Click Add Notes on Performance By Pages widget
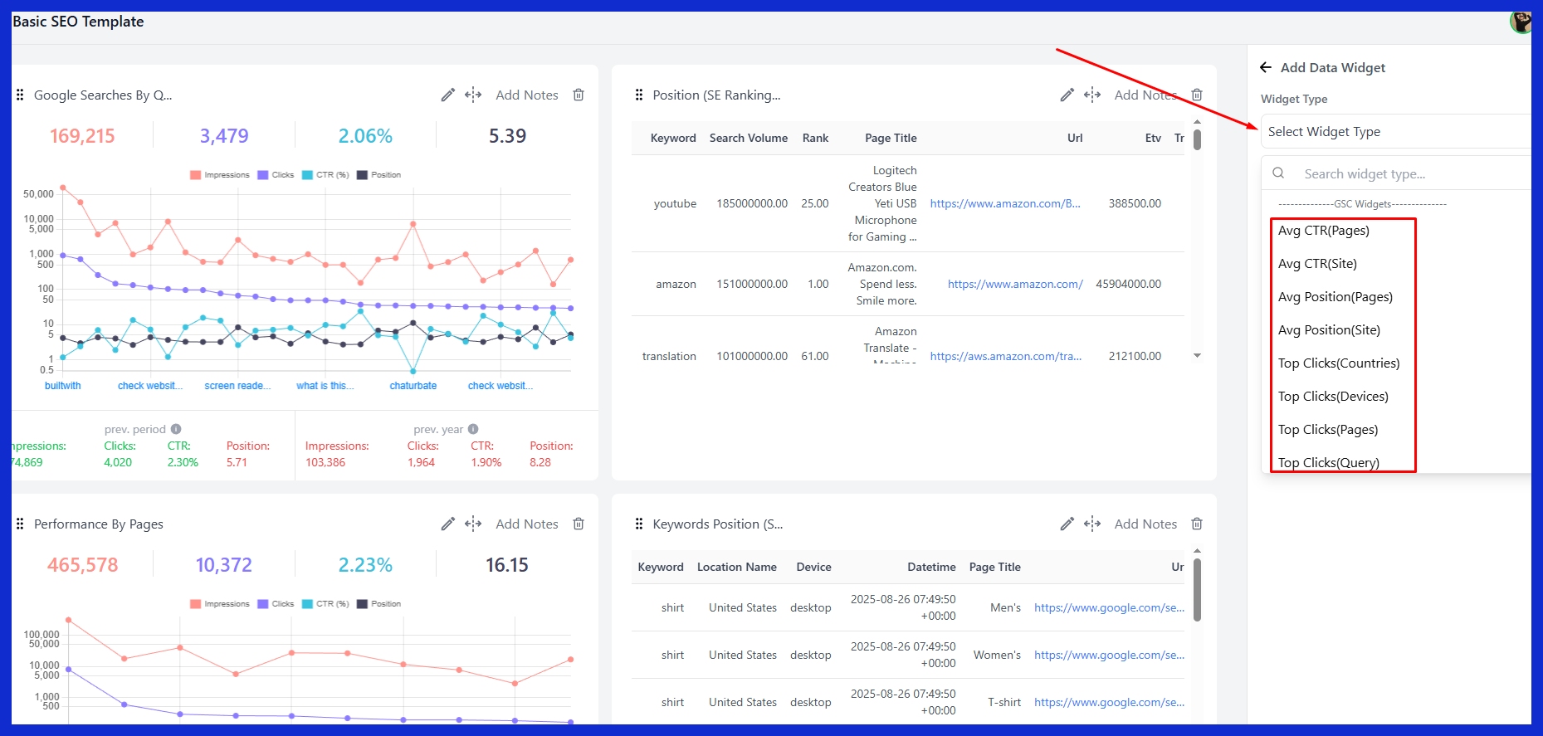 526,524
